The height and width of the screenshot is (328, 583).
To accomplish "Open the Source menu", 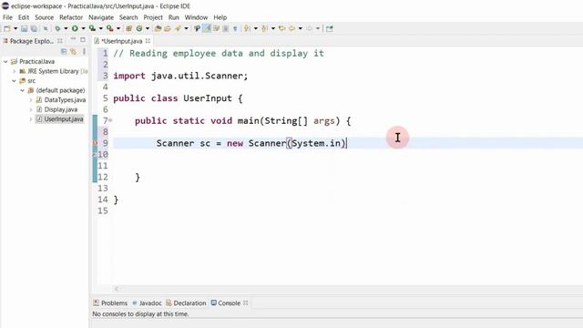I will tap(45, 17).
